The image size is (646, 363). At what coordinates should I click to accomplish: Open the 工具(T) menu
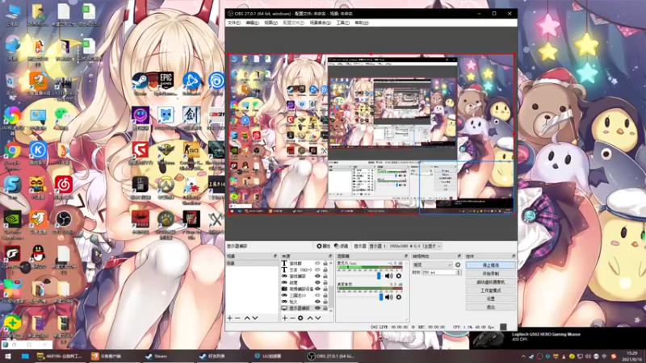(342, 23)
